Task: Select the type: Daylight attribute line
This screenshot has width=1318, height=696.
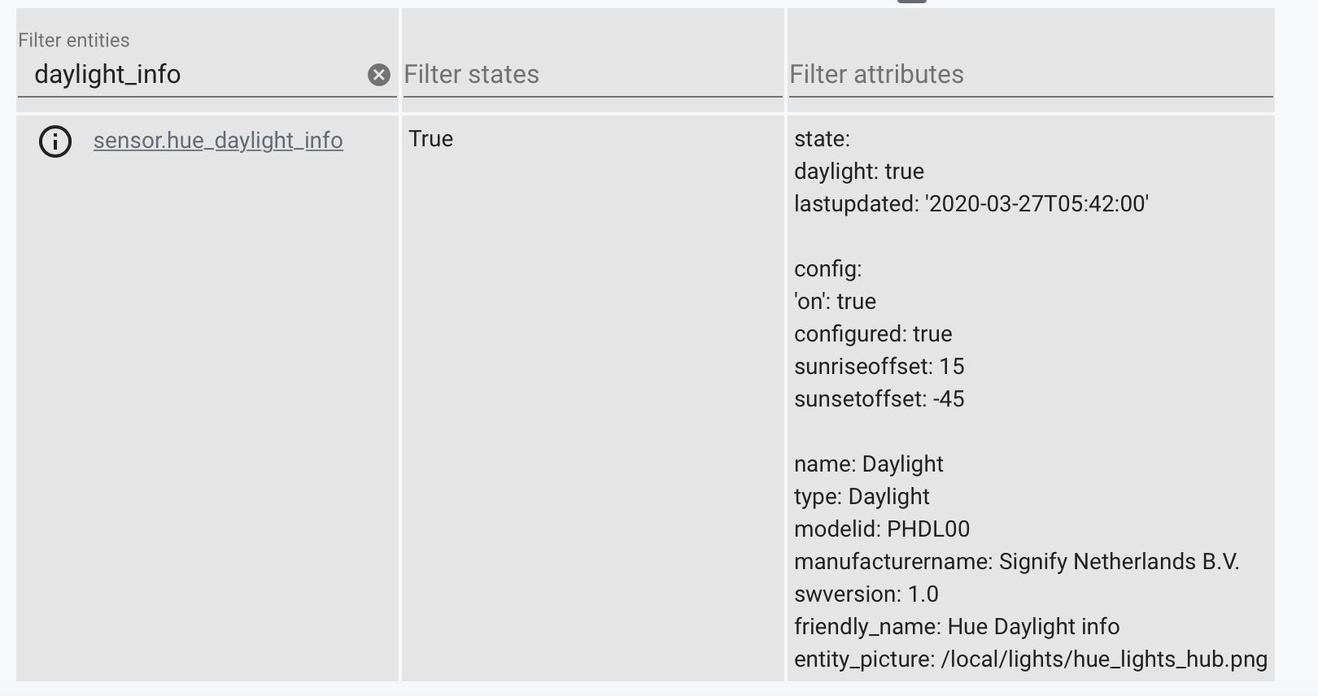Action: tap(862, 497)
